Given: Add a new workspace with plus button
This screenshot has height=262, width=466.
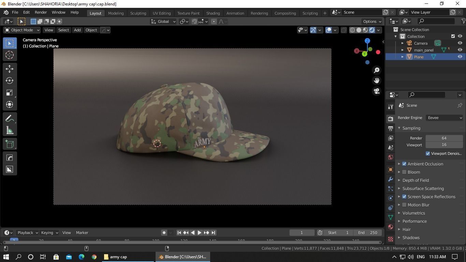Looking at the screenshot, I should [x=325, y=13].
